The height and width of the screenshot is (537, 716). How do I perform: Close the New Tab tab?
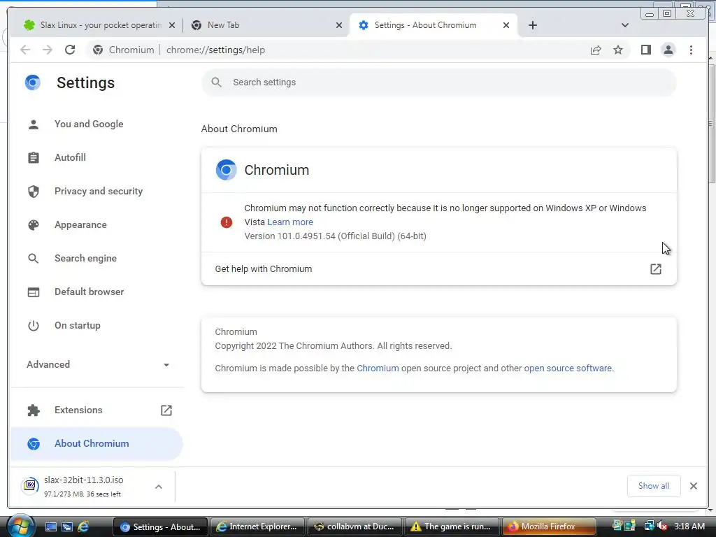point(339,25)
